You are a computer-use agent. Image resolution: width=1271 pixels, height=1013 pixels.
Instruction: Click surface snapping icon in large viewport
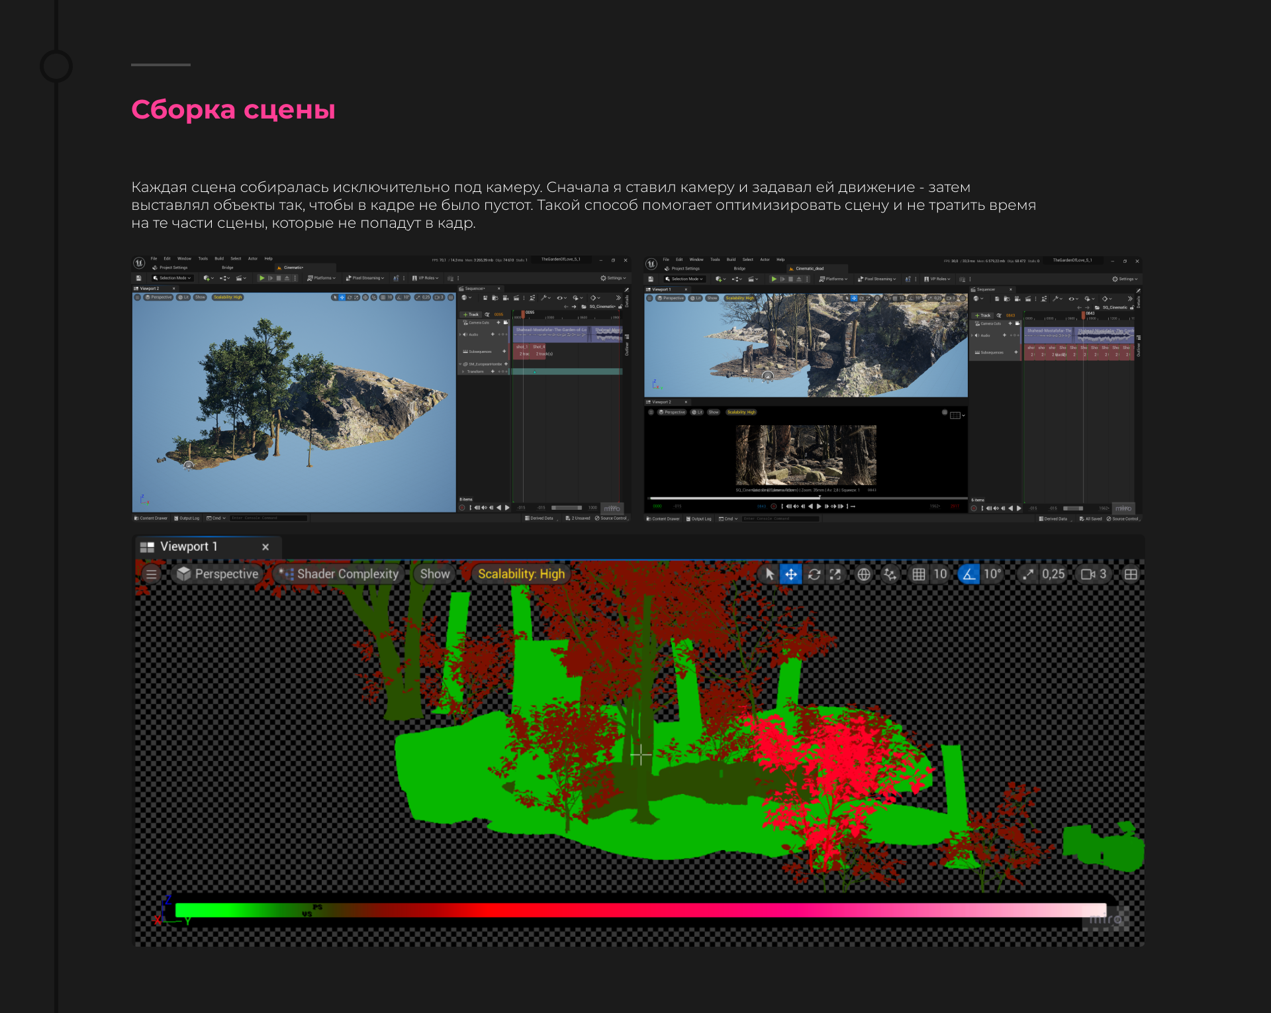pyautogui.click(x=890, y=574)
